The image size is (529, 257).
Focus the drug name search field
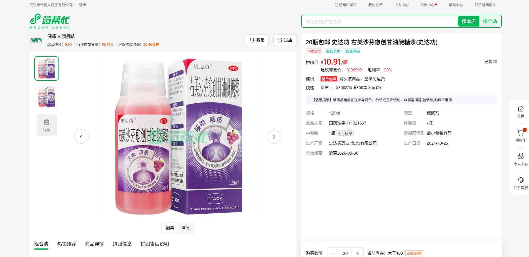(380, 22)
